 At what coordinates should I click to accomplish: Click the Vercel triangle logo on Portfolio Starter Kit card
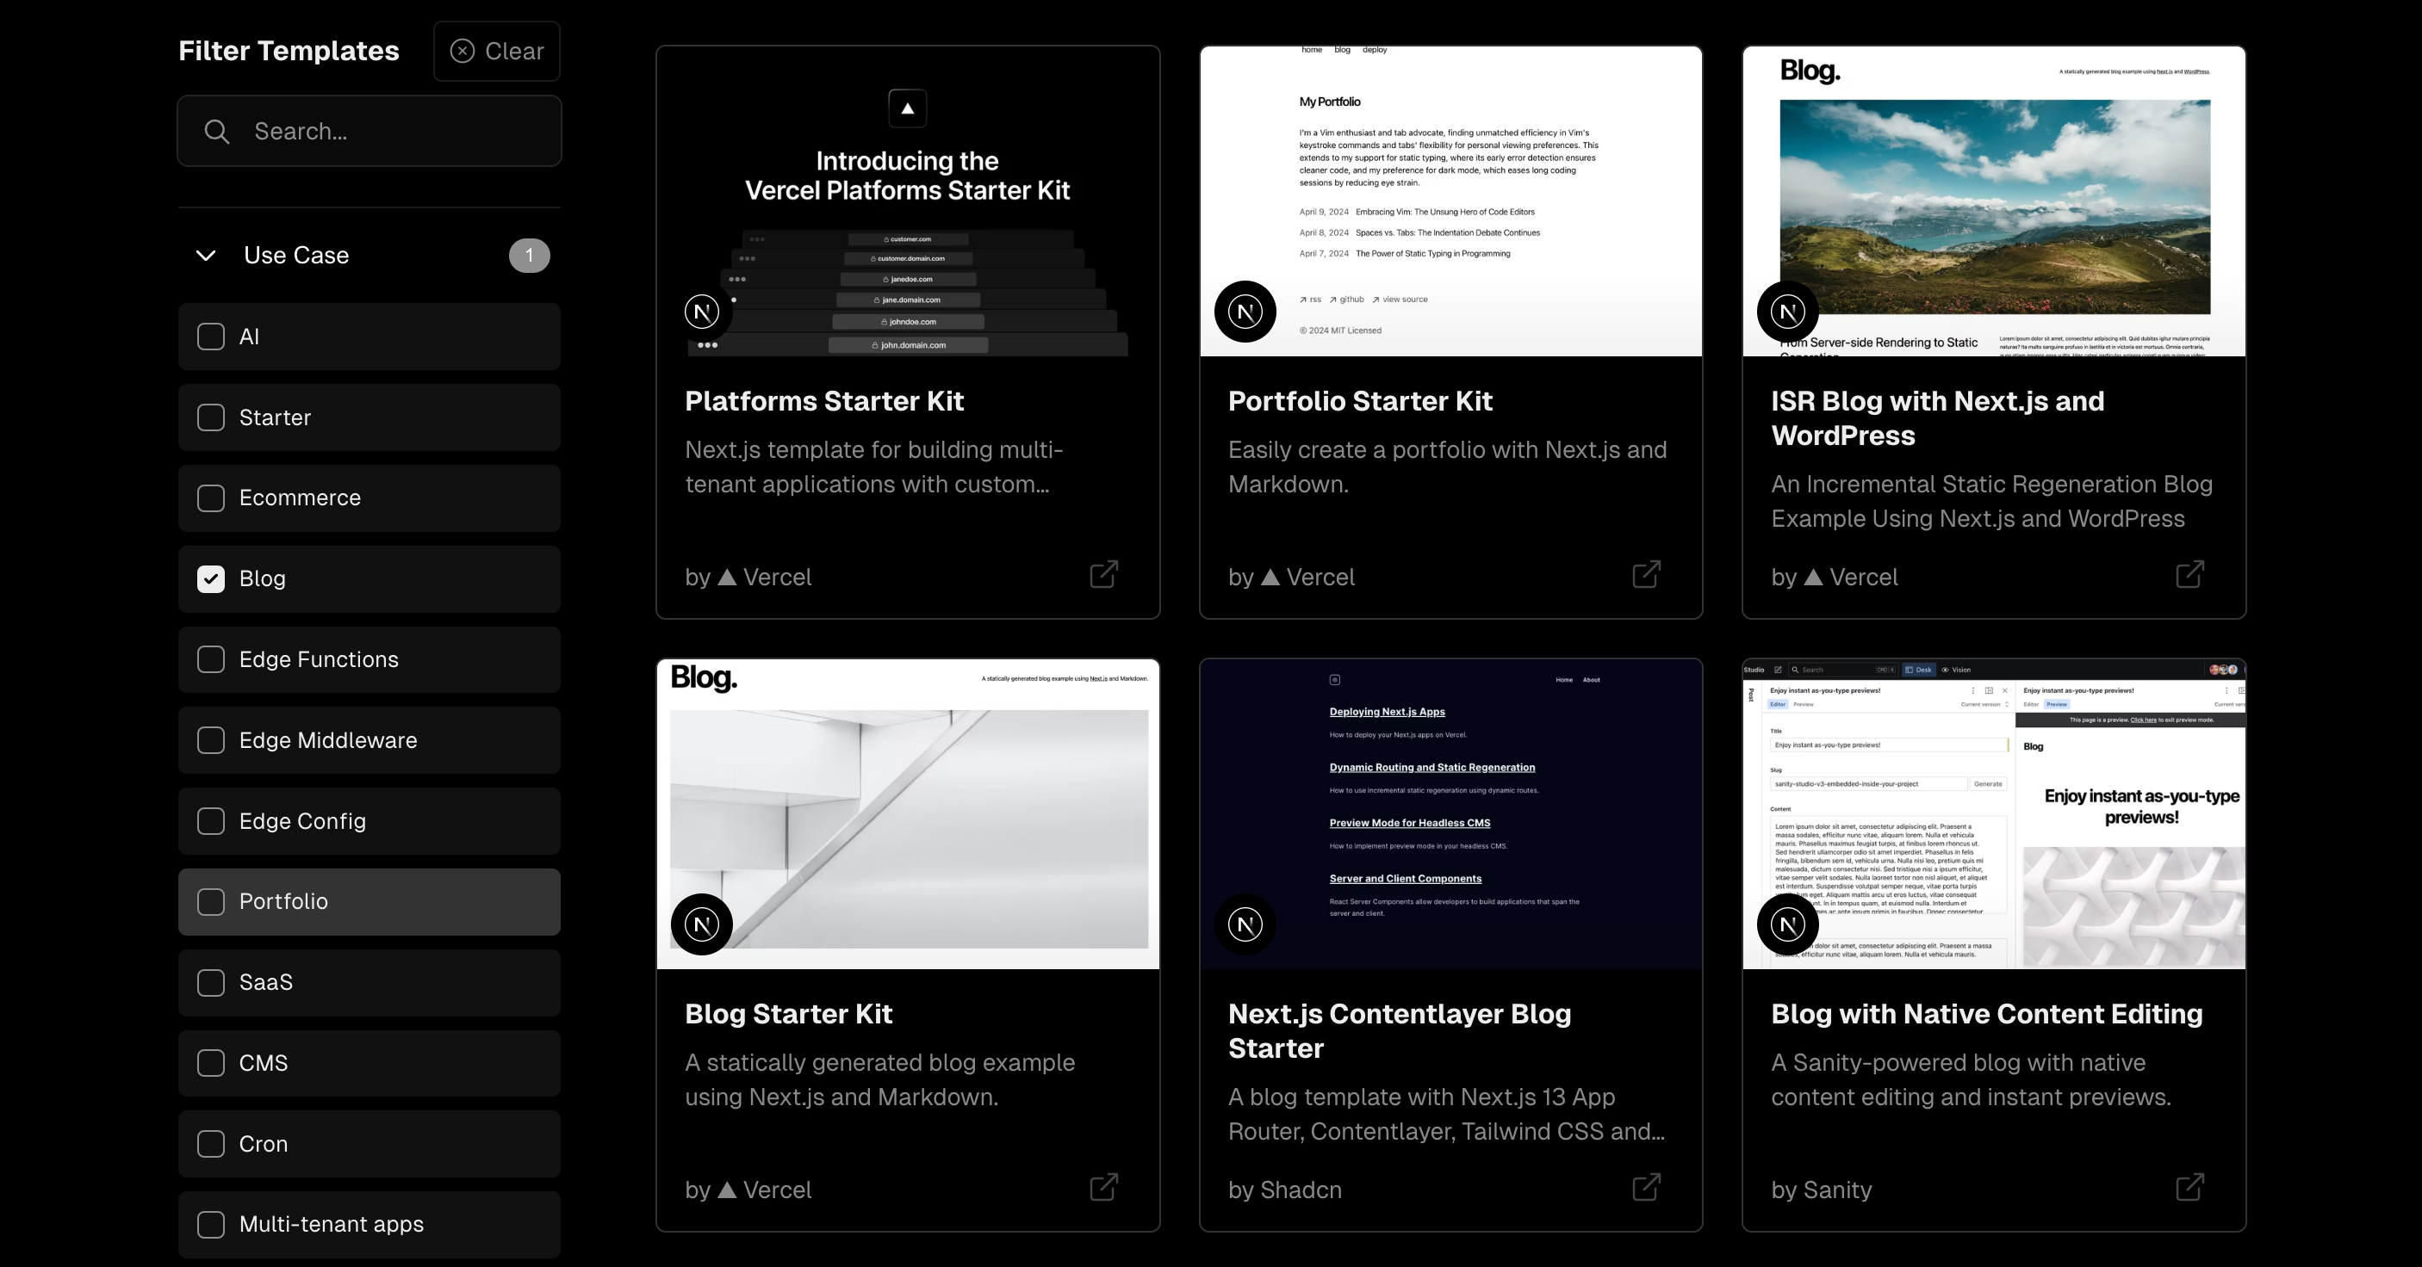click(x=1270, y=577)
